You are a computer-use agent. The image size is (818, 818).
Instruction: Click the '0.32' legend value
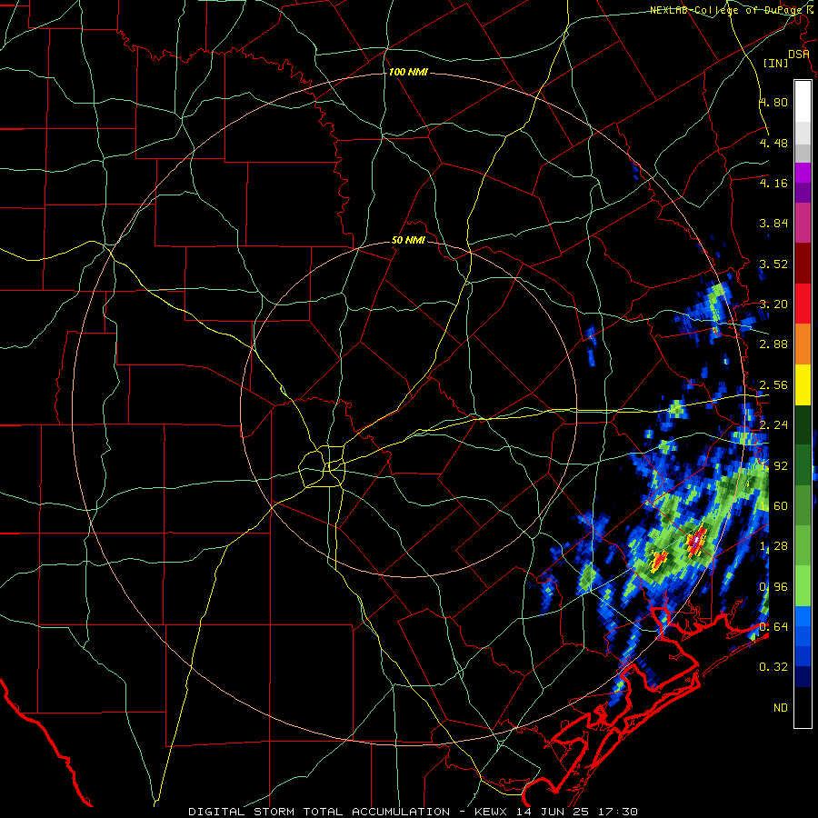773,667
